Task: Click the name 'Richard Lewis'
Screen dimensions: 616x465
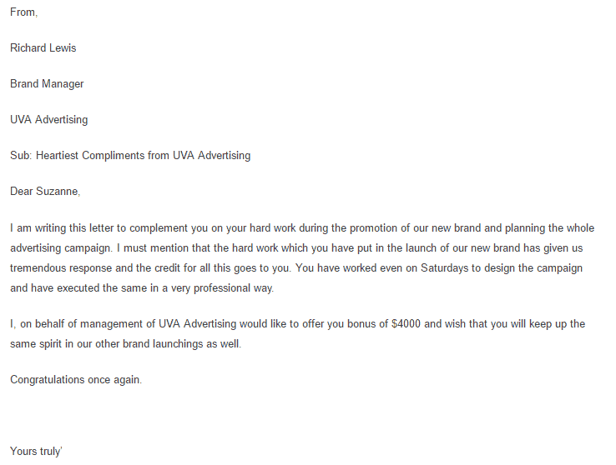Action: [43, 47]
